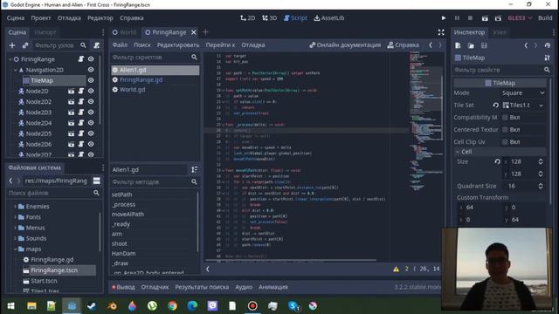Collapse the FiringRange root node
The width and height of the screenshot is (559, 314).
tap(10, 59)
